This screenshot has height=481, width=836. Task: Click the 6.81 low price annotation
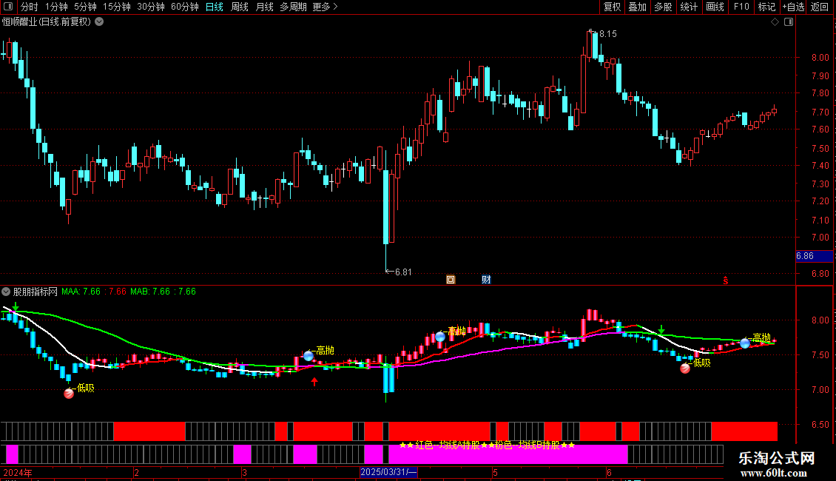403,272
